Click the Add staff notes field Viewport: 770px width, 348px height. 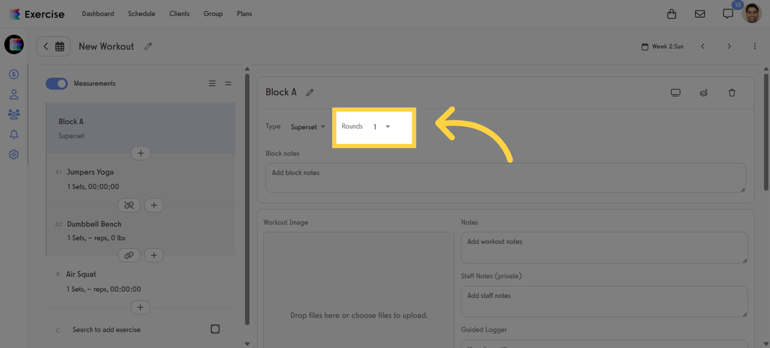604,301
